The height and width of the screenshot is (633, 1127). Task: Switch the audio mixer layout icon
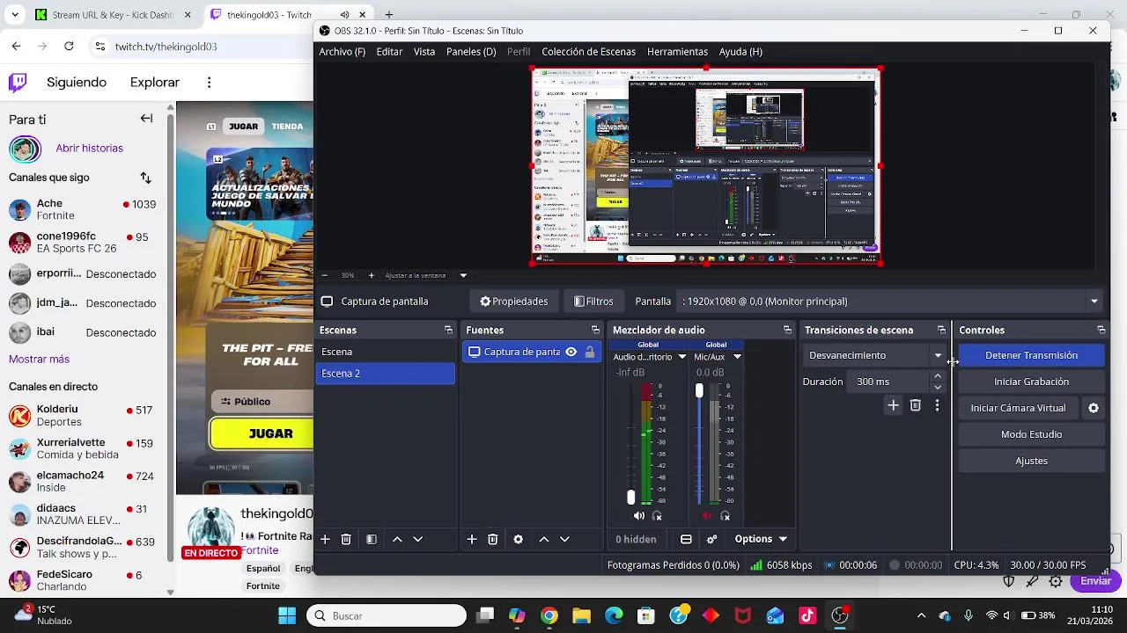686,539
